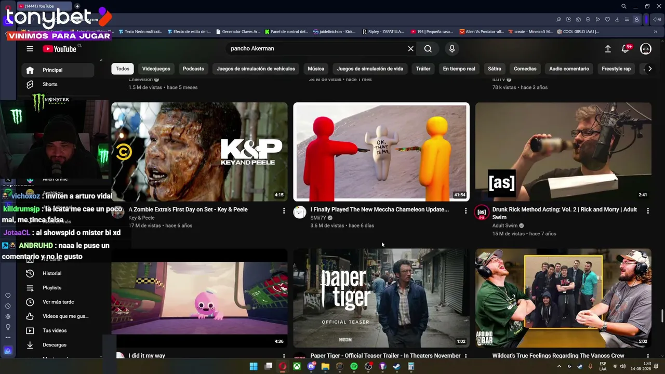Screen dimensions: 665x374
Task: Pick the 'Tráiler' chip
Action: click(x=423, y=69)
